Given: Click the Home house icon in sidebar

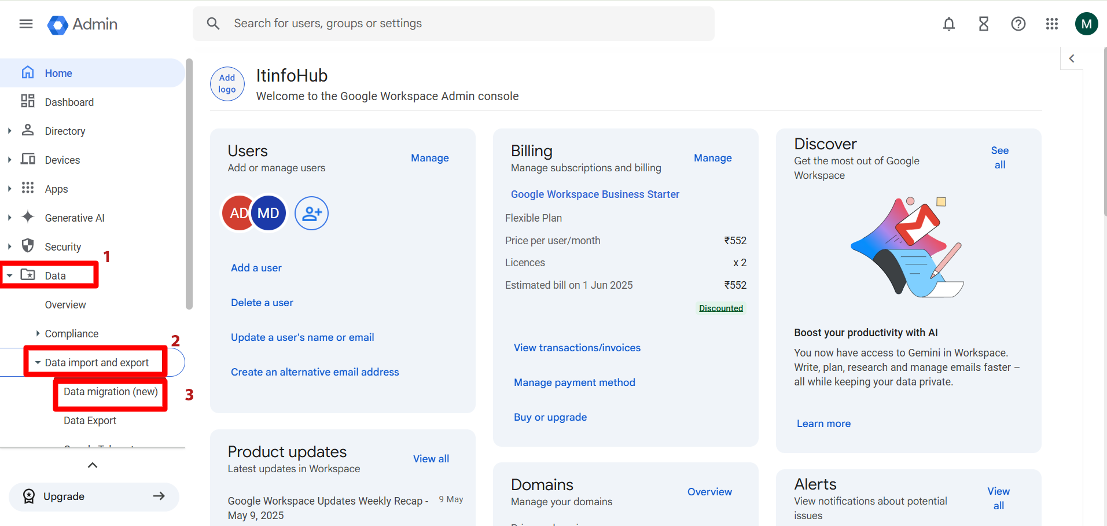Looking at the screenshot, I should click(x=27, y=72).
